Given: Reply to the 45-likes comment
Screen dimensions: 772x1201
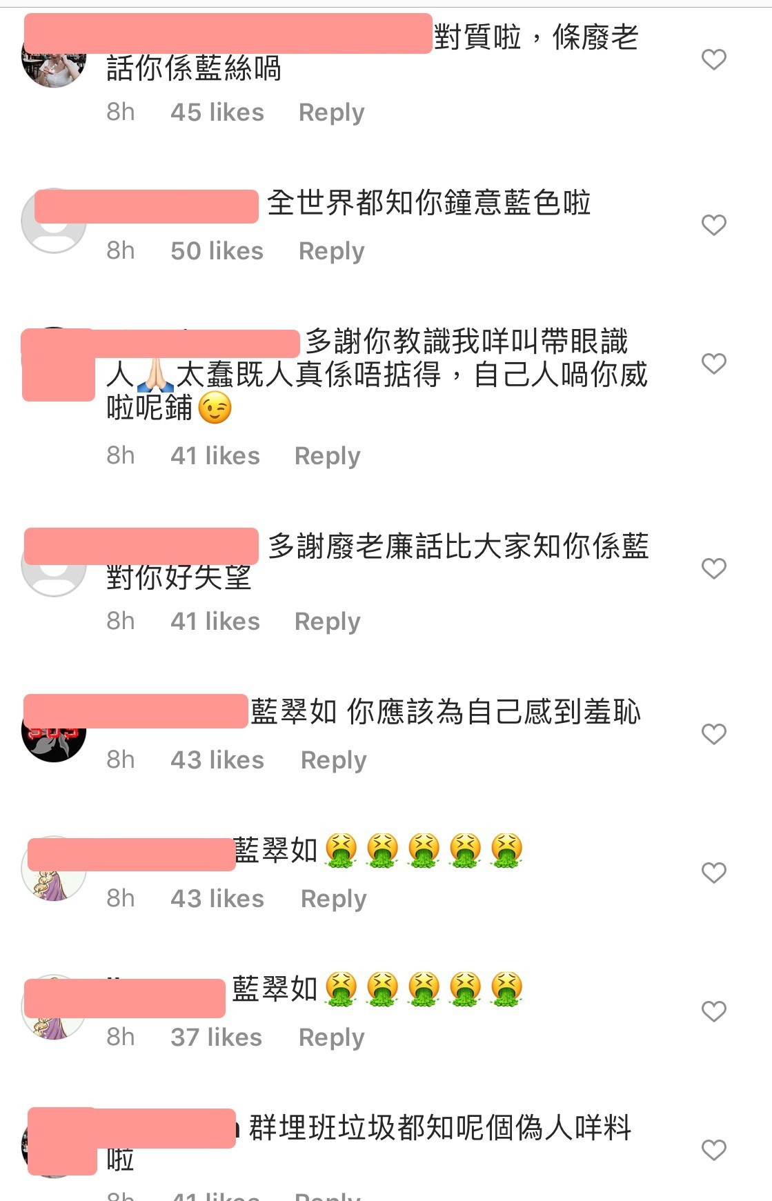Looking at the screenshot, I should click(331, 112).
